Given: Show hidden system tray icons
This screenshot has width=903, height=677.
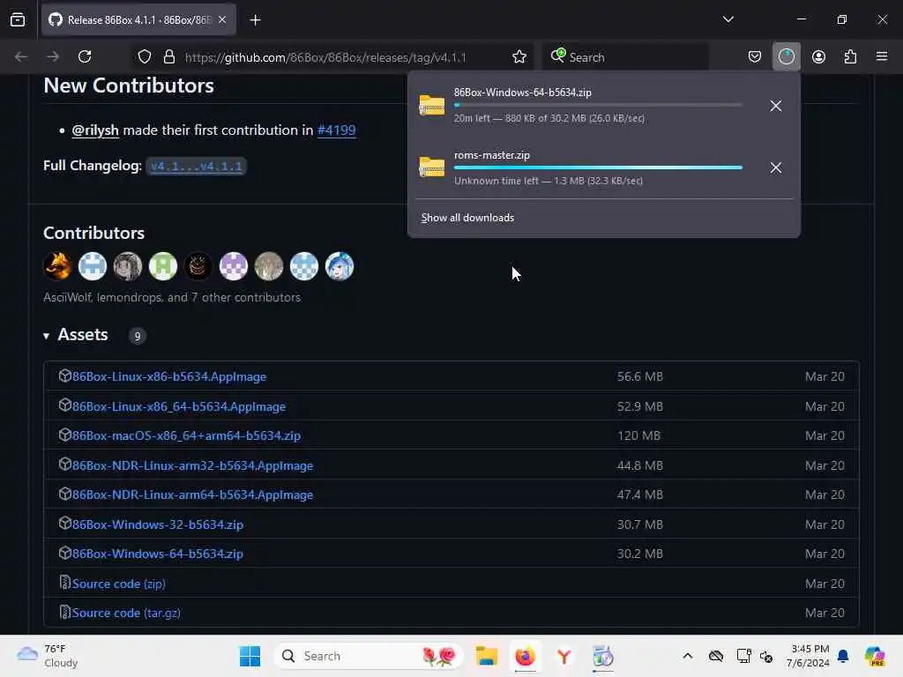Looking at the screenshot, I should point(688,656).
